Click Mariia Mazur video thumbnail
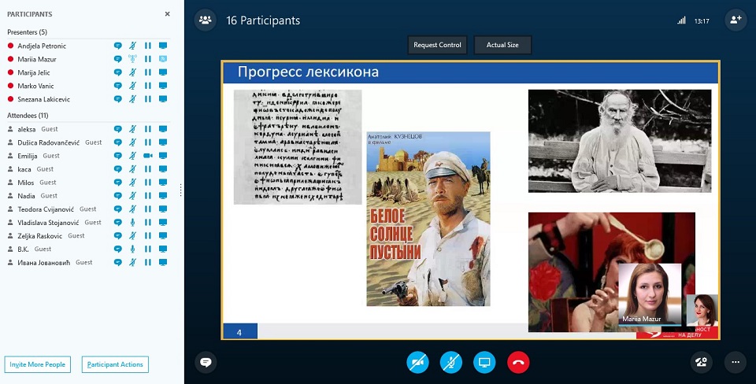This screenshot has width=756, height=384. pos(650,294)
